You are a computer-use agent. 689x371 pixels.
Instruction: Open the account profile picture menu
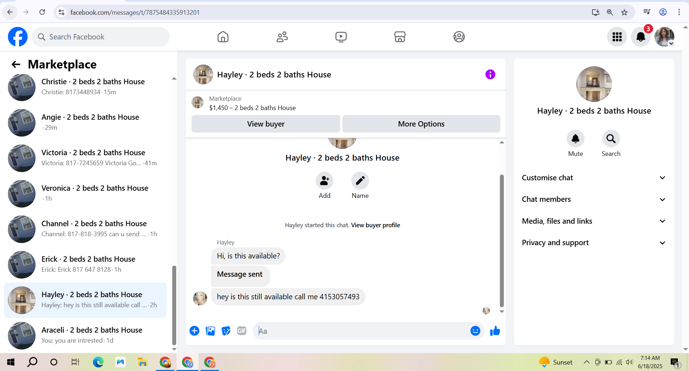[x=664, y=37]
